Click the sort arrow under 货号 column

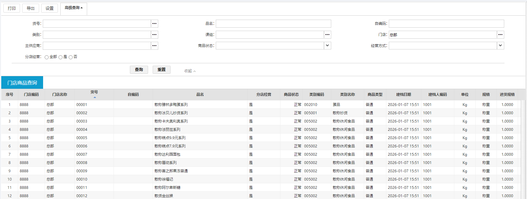95,97
